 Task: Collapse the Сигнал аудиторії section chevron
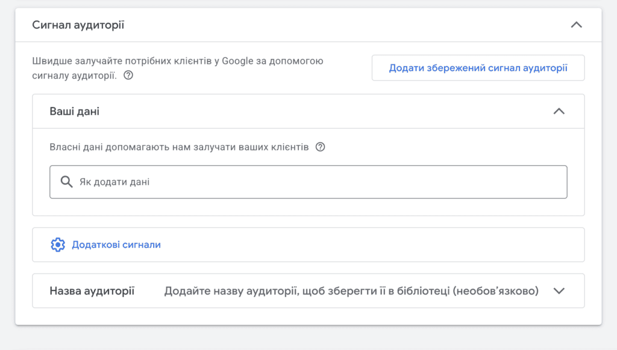tap(576, 25)
